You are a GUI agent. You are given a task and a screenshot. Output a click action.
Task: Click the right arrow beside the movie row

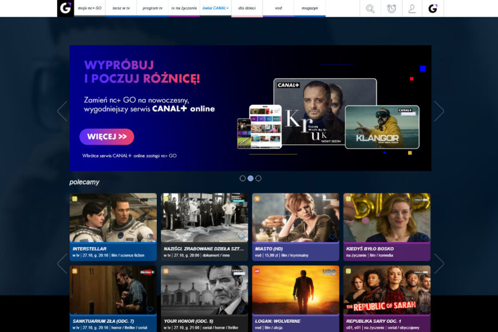pyautogui.click(x=438, y=263)
